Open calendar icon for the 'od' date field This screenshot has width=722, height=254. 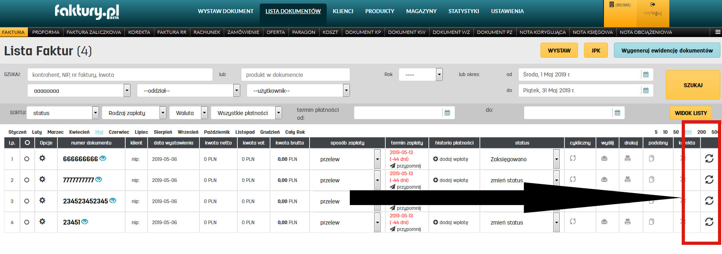coord(646,74)
